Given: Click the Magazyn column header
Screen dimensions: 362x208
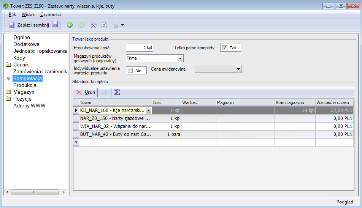Looking at the screenshot, I should [x=245, y=102].
